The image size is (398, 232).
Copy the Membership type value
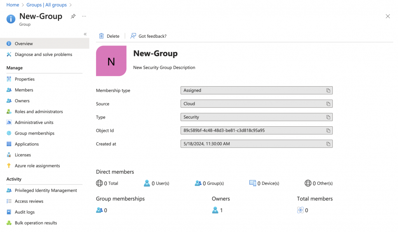[328, 91]
